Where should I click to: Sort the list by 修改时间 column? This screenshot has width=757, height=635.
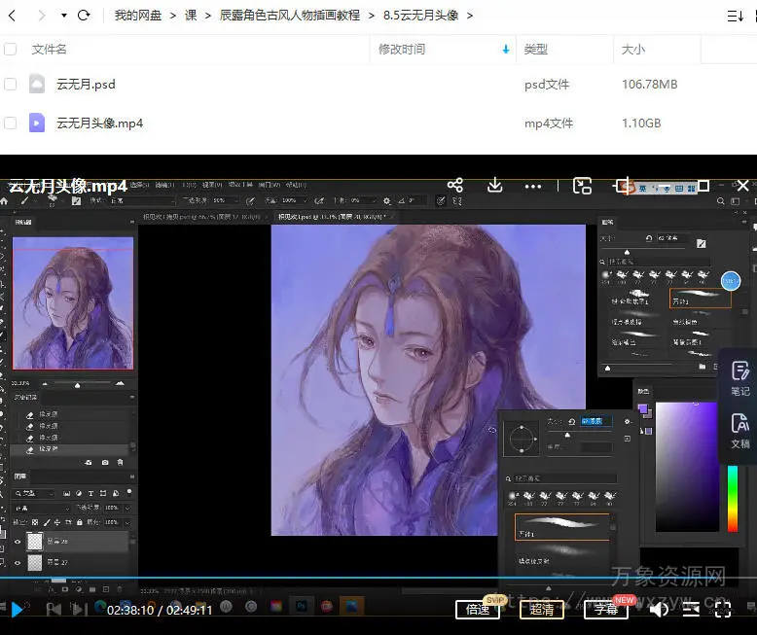(402, 50)
